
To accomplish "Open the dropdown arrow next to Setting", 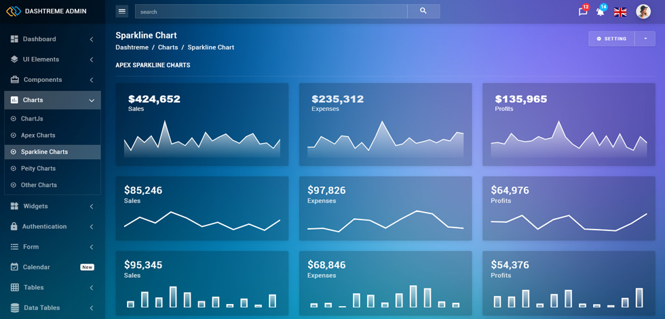I will (645, 39).
